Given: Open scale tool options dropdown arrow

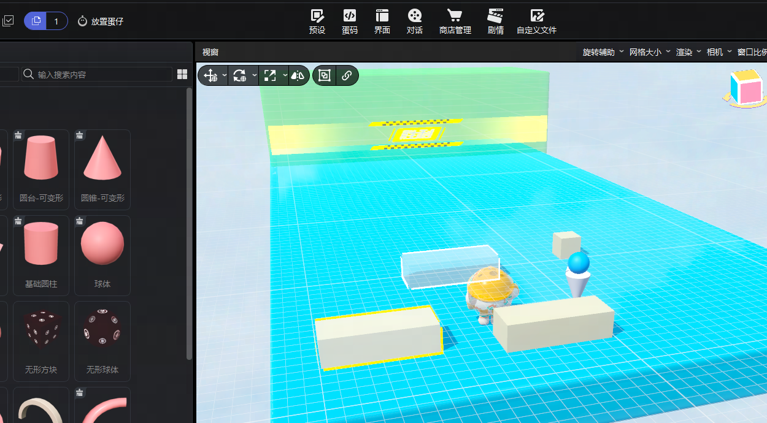Looking at the screenshot, I should (285, 75).
